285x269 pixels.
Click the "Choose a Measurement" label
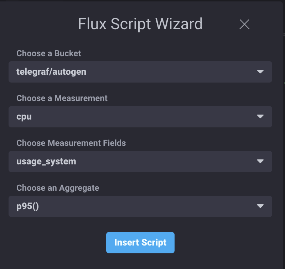tap(62, 98)
